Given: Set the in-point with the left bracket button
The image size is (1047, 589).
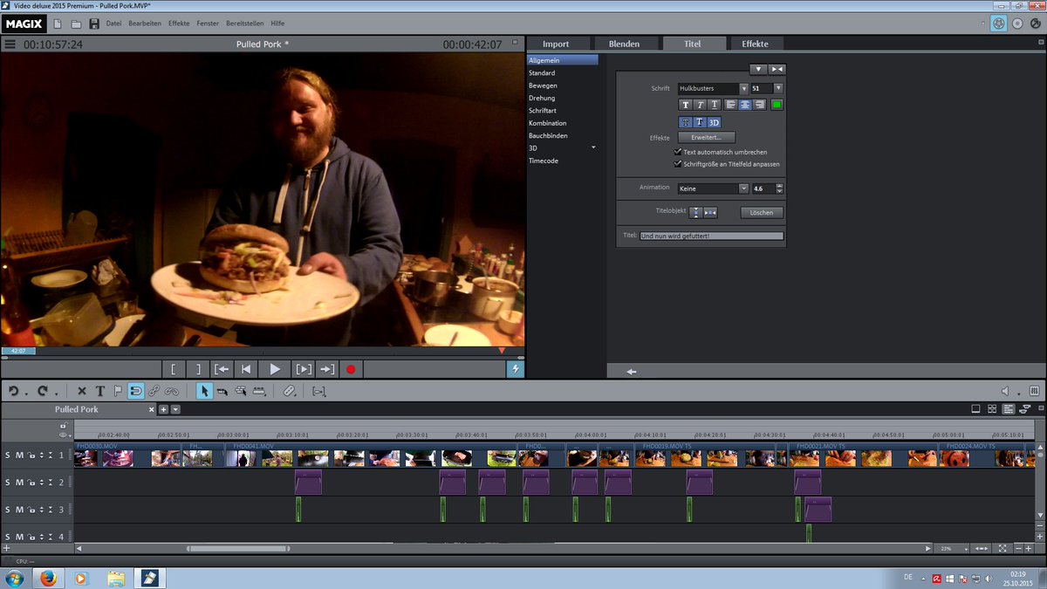Looking at the screenshot, I should tap(174, 369).
